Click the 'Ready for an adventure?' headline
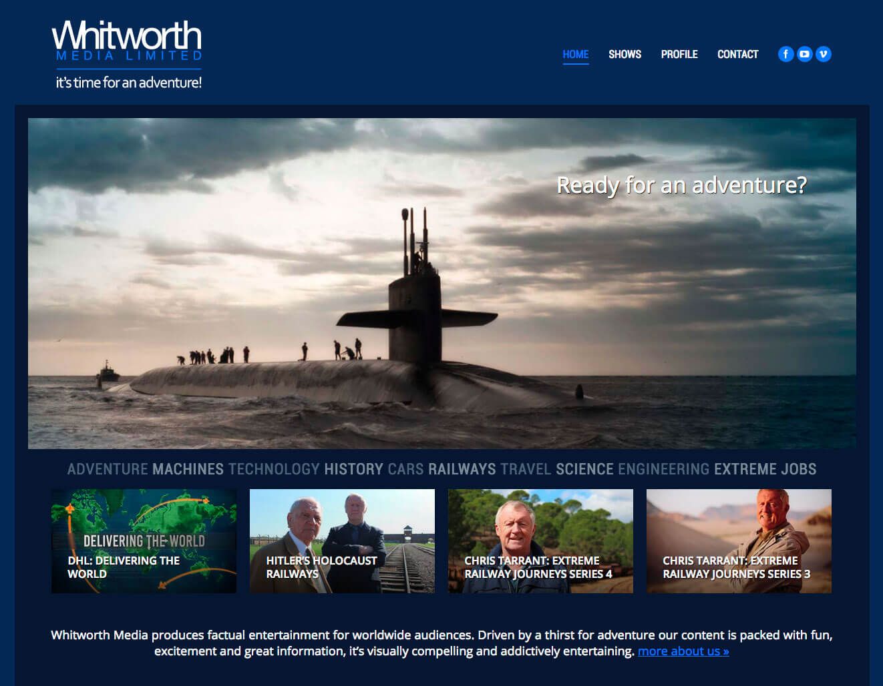Screen dimensions: 883x686 (x=682, y=185)
